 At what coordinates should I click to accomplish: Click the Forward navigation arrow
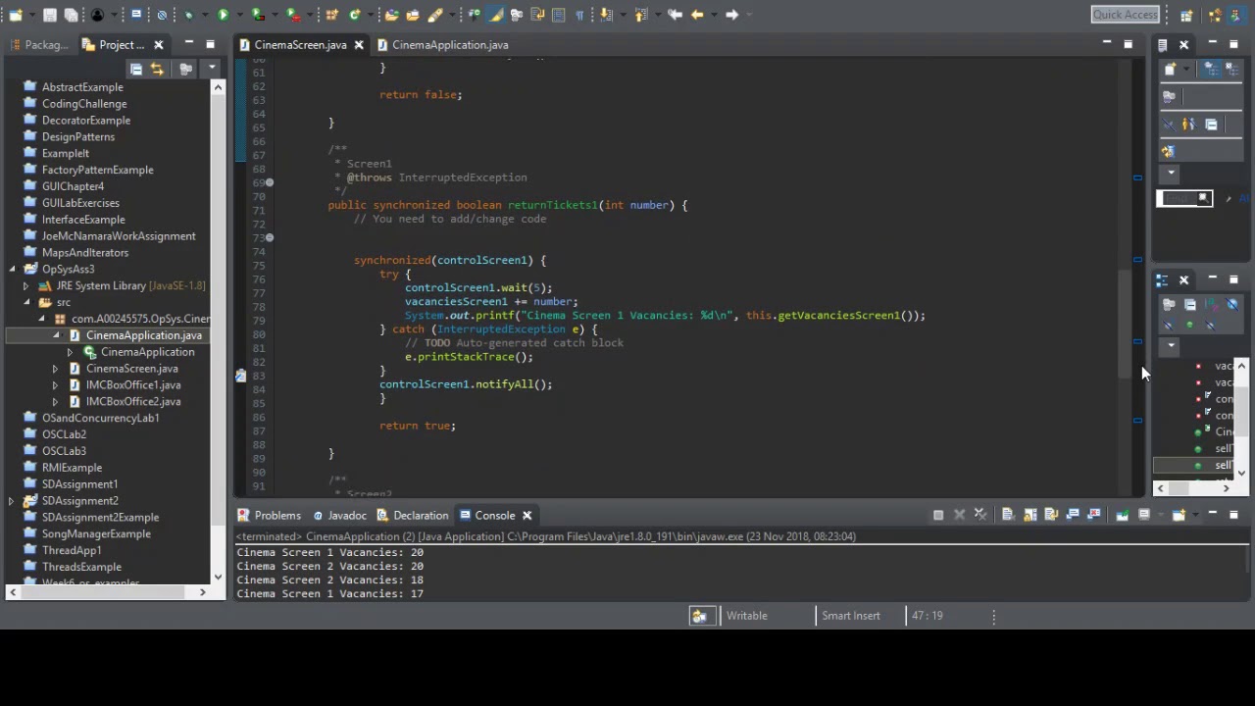pyautogui.click(x=731, y=15)
